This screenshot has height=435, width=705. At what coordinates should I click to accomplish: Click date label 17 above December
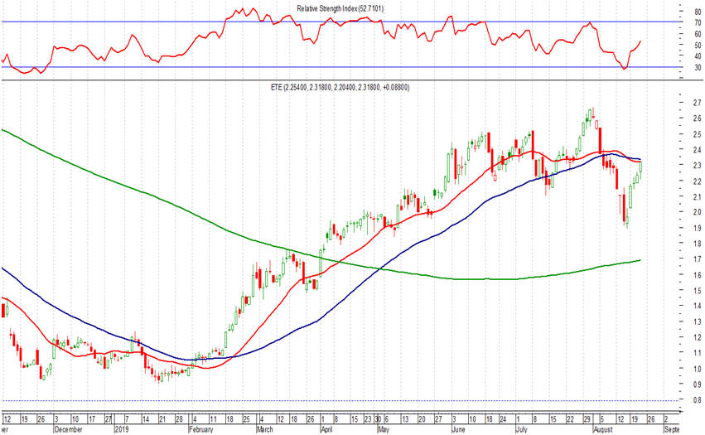coord(92,419)
